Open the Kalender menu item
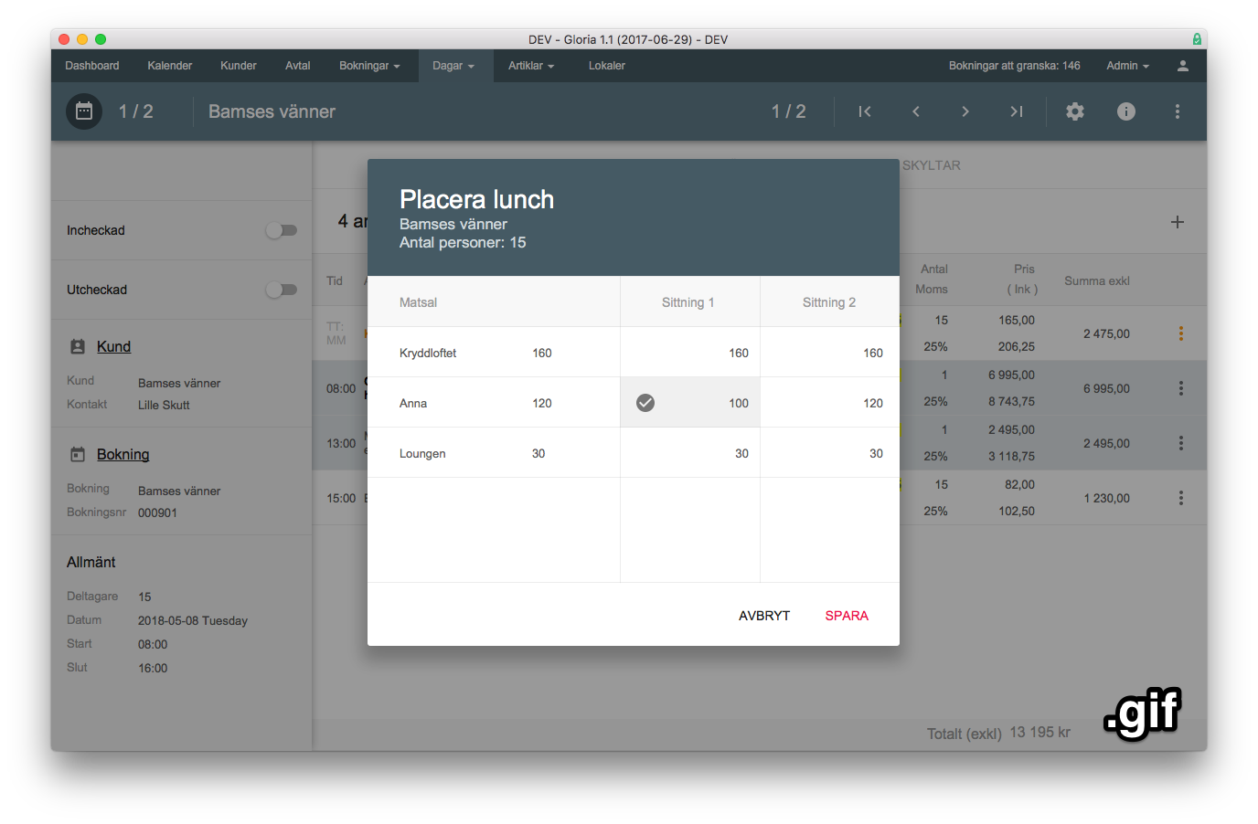Screen dimensions: 1258x824 [x=170, y=66]
